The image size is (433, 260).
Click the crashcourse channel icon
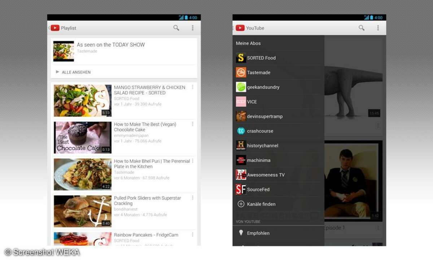(241, 131)
